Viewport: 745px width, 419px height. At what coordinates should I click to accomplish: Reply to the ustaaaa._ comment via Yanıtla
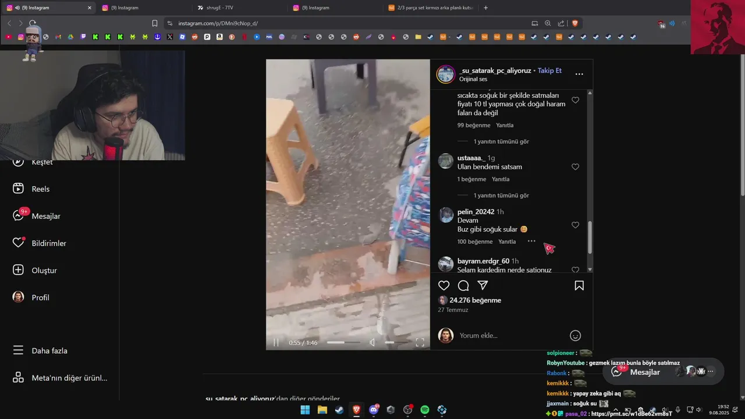pyautogui.click(x=501, y=179)
